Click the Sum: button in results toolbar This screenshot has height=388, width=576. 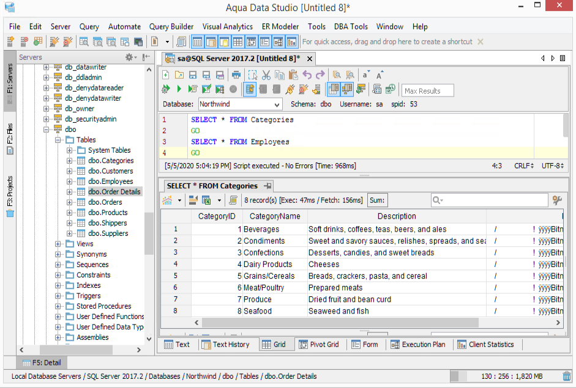(x=376, y=200)
